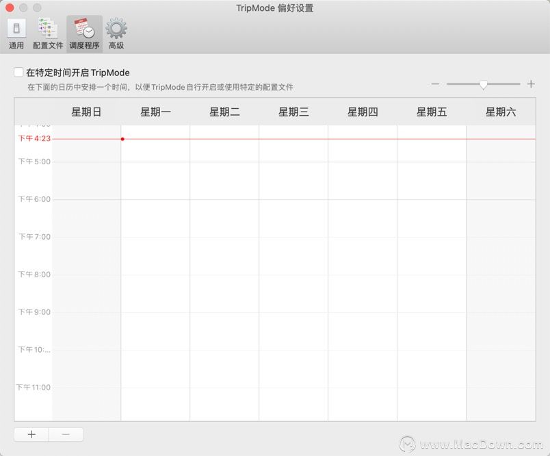Click the red current-time dot marker

pyautogui.click(x=122, y=139)
